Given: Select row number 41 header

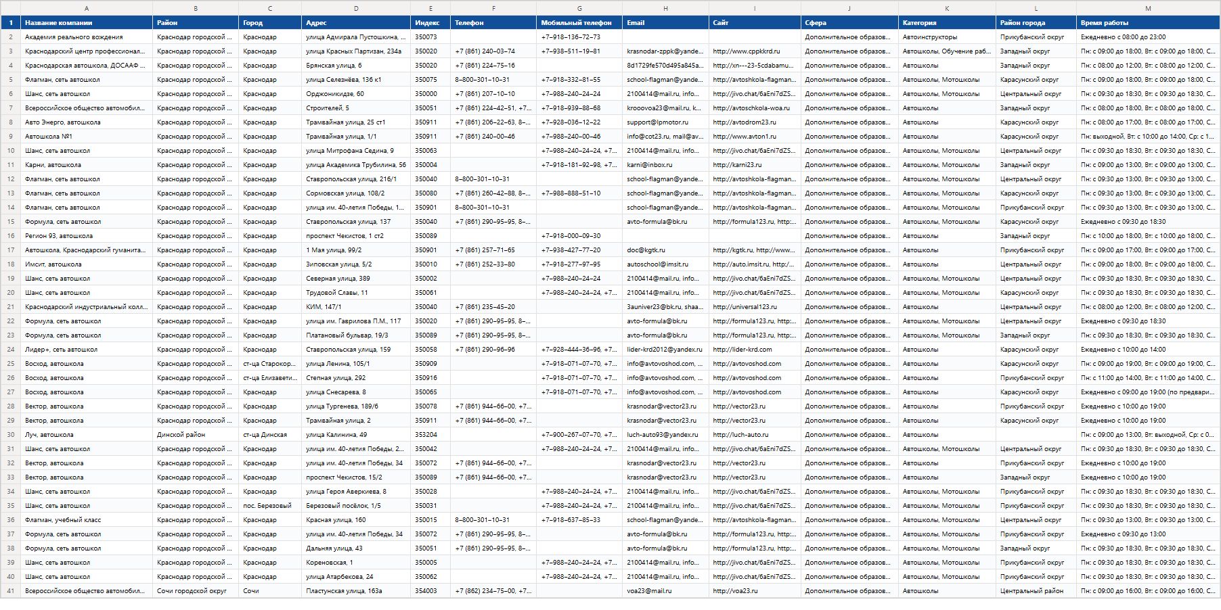Looking at the screenshot, I should pyautogui.click(x=11, y=590).
